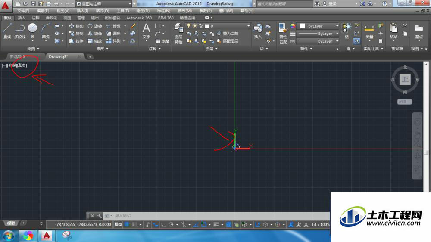Open the 标注(N) menu
Viewport: 431px width, 242px height.
point(163,11)
